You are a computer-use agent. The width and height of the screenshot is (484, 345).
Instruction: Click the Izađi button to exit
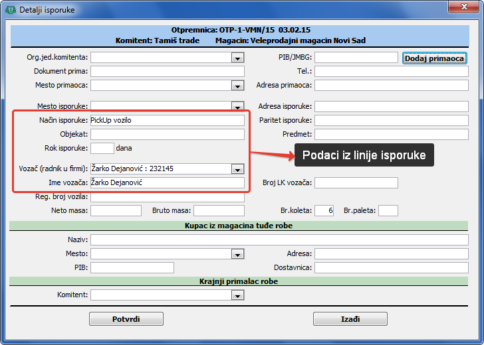350,319
